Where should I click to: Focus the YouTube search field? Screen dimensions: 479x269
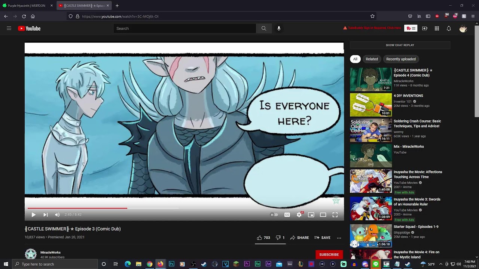(185, 28)
